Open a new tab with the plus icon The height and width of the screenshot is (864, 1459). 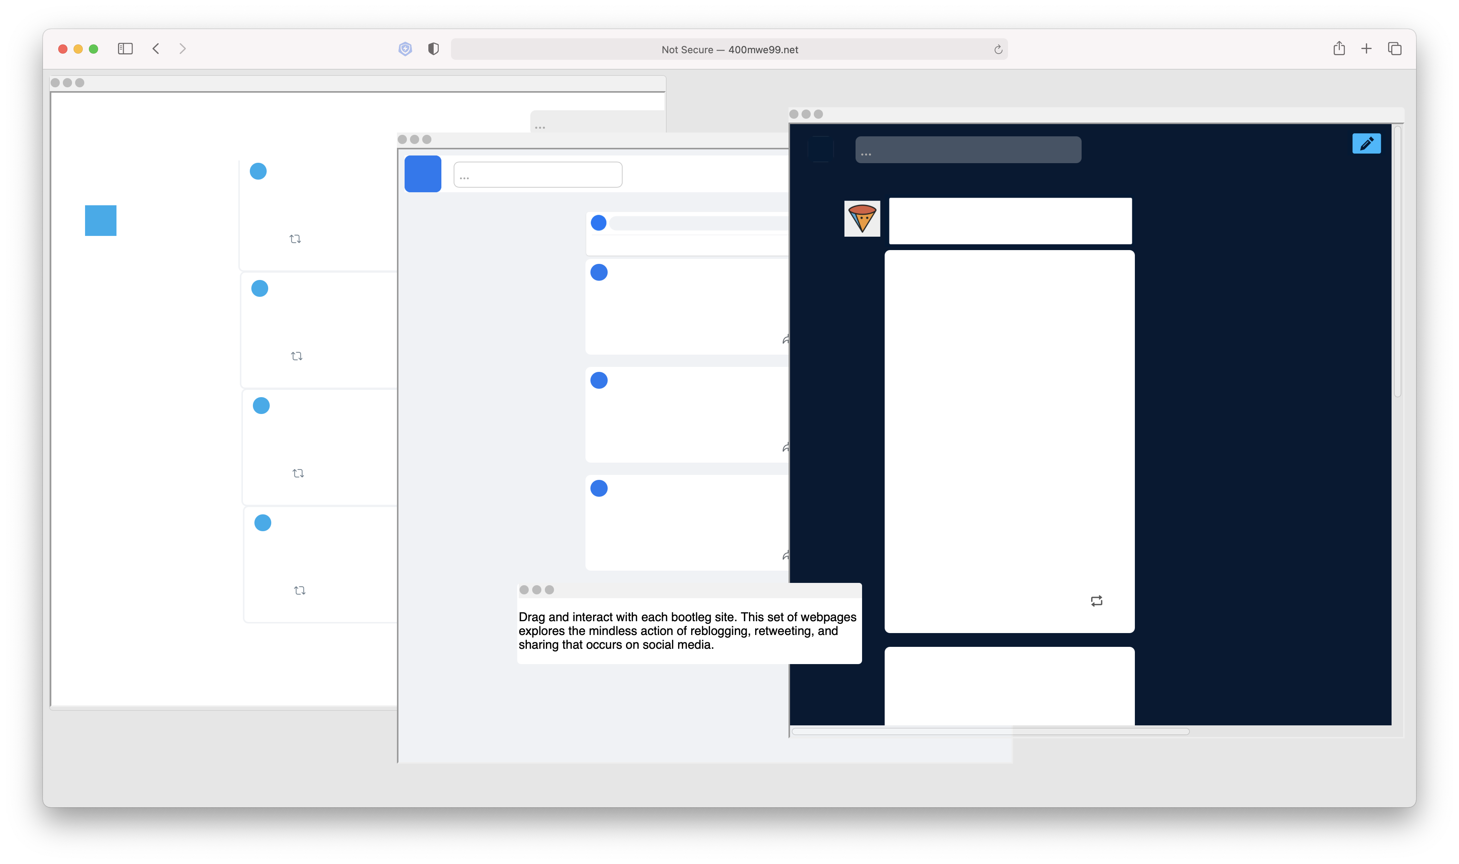click(1366, 48)
